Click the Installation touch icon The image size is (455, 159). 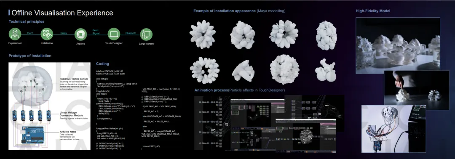coord(47,34)
